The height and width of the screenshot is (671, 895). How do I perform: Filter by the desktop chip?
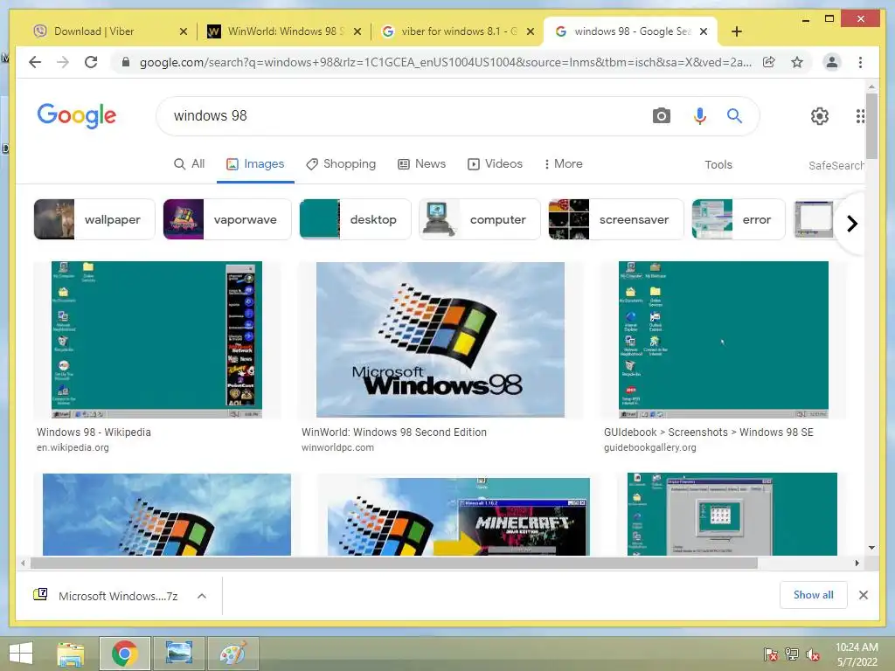click(355, 219)
